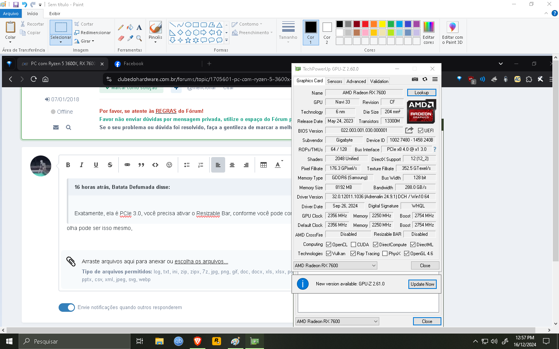Toggle the UEFI checkbox in GPU-Z
This screenshot has width=559, height=349.
click(x=420, y=131)
